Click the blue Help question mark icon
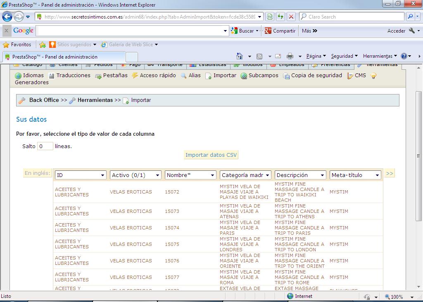This screenshot has height=302, width=423. 404,56
